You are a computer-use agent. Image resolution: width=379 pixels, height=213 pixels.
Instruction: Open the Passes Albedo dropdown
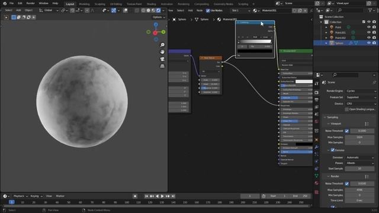coord(360,163)
